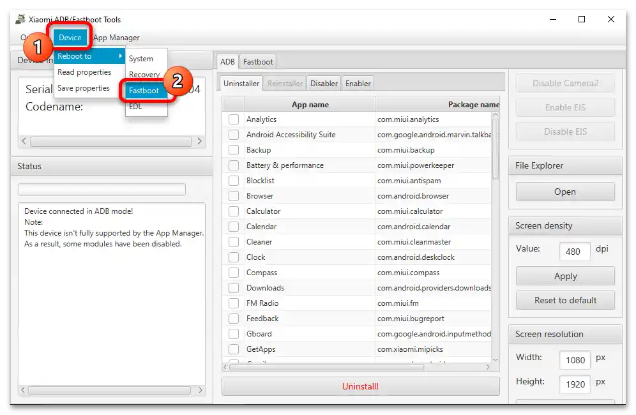This screenshot has height=415, width=636.
Task: Switch to the ADB tab
Action: (227, 62)
